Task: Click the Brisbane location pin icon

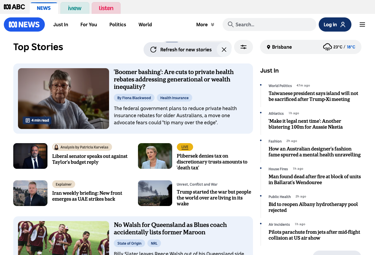Action: [x=269, y=47]
